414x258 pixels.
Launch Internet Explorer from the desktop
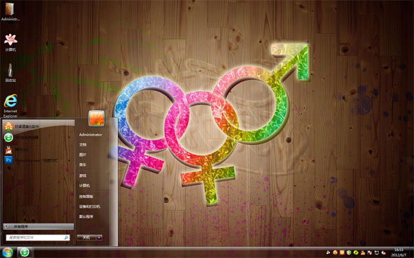(x=10, y=105)
